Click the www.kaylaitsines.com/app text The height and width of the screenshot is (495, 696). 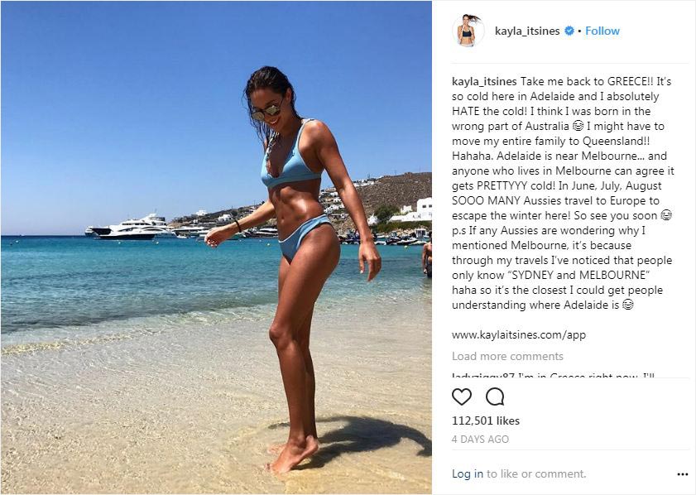[x=519, y=335]
